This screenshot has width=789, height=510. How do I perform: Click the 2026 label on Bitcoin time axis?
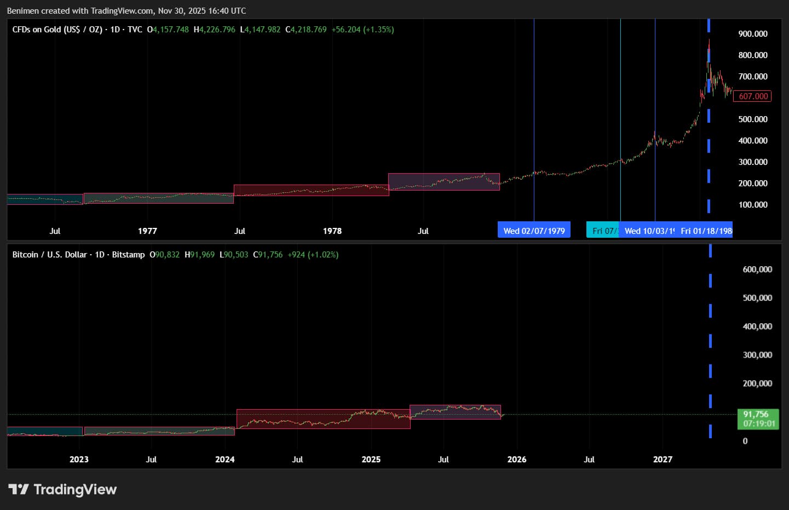pyautogui.click(x=516, y=459)
